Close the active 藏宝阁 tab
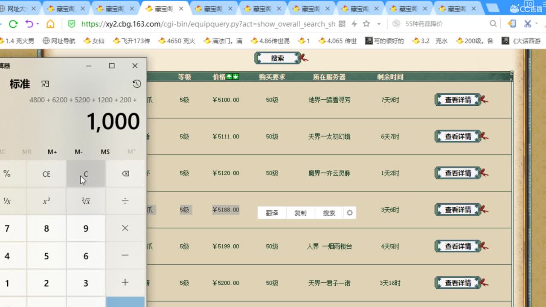546x307 pixels. (x=181, y=9)
